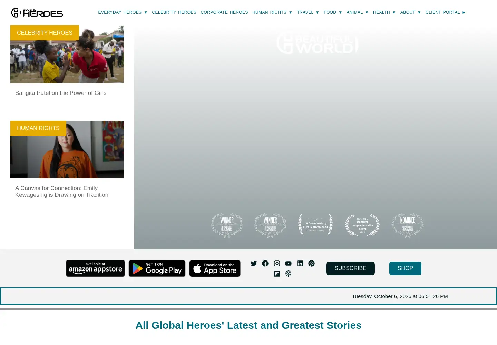The image size is (497, 345).
Task: Expand the About dropdown menu
Action: tap(410, 12)
